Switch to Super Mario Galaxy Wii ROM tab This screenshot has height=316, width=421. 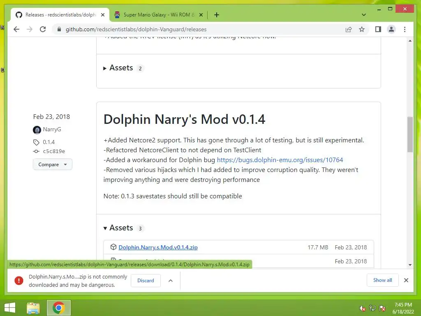pos(158,15)
